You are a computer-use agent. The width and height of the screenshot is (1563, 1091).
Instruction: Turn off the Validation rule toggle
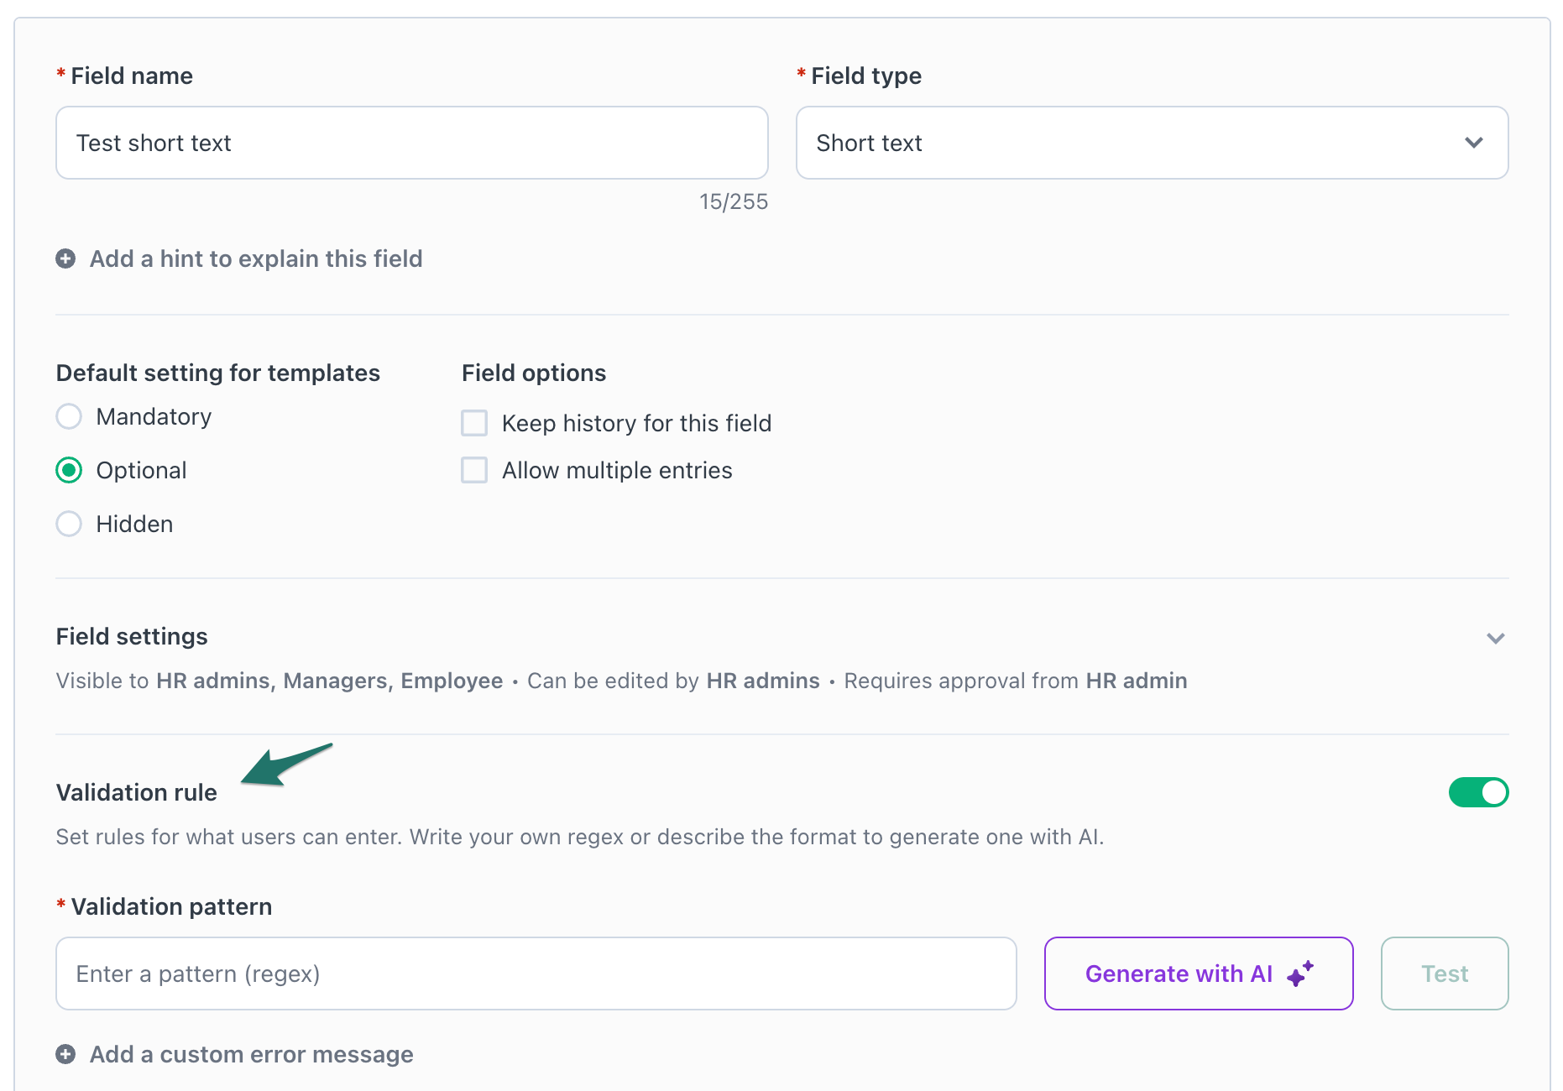click(1478, 792)
